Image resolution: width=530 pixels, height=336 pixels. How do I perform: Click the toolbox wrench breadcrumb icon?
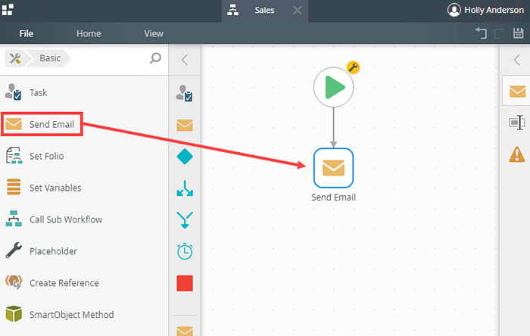pos(15,58)
